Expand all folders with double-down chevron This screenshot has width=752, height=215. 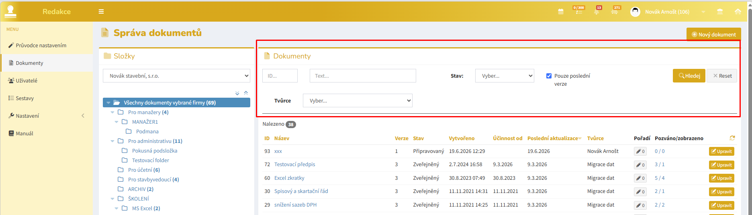tap(237, 93)
